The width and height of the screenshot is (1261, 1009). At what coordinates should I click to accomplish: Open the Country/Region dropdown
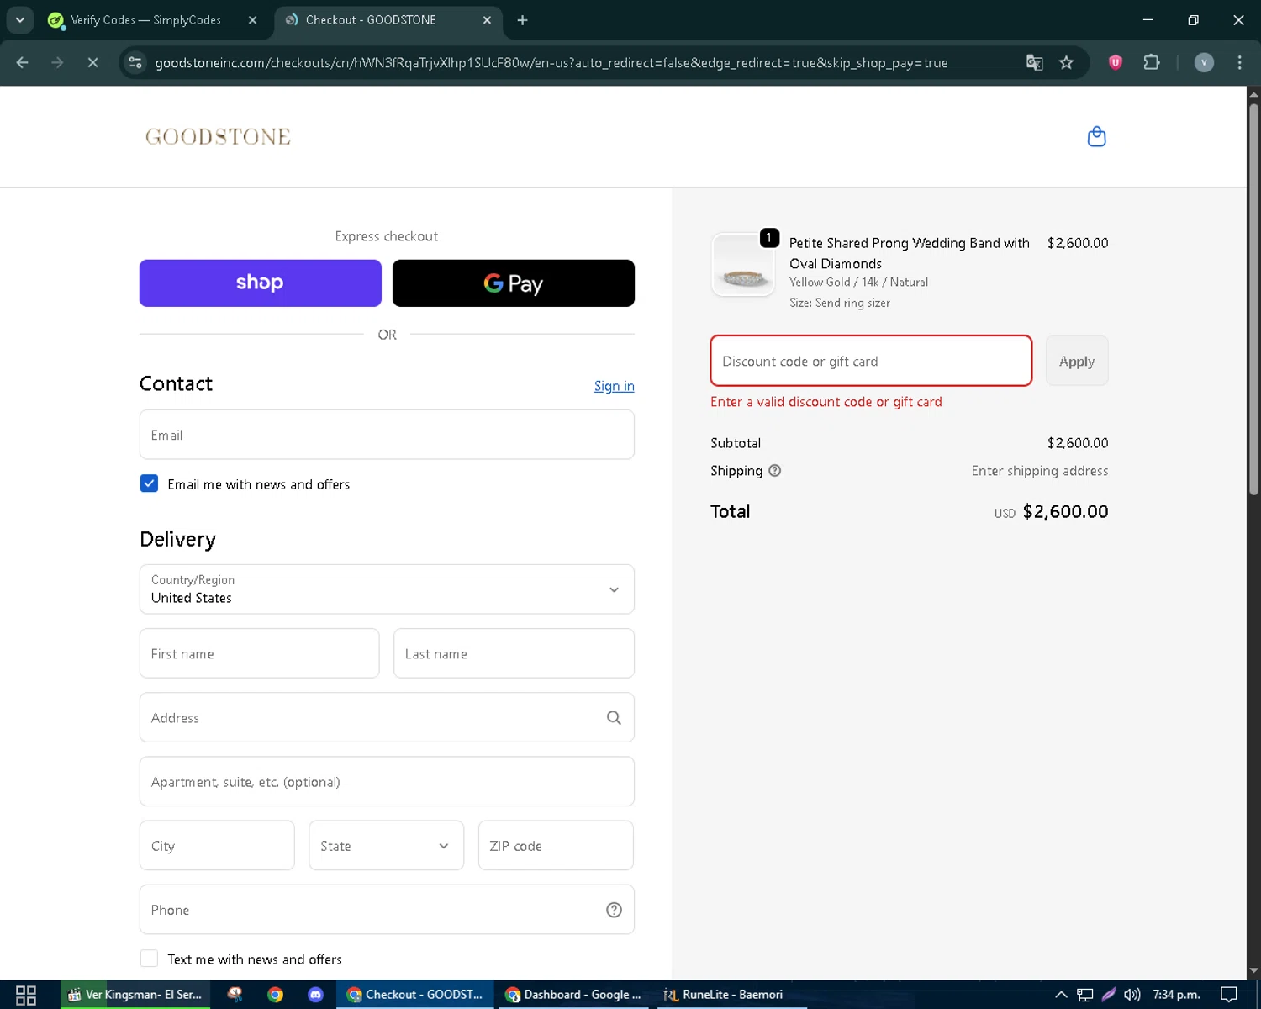(387, 589)
